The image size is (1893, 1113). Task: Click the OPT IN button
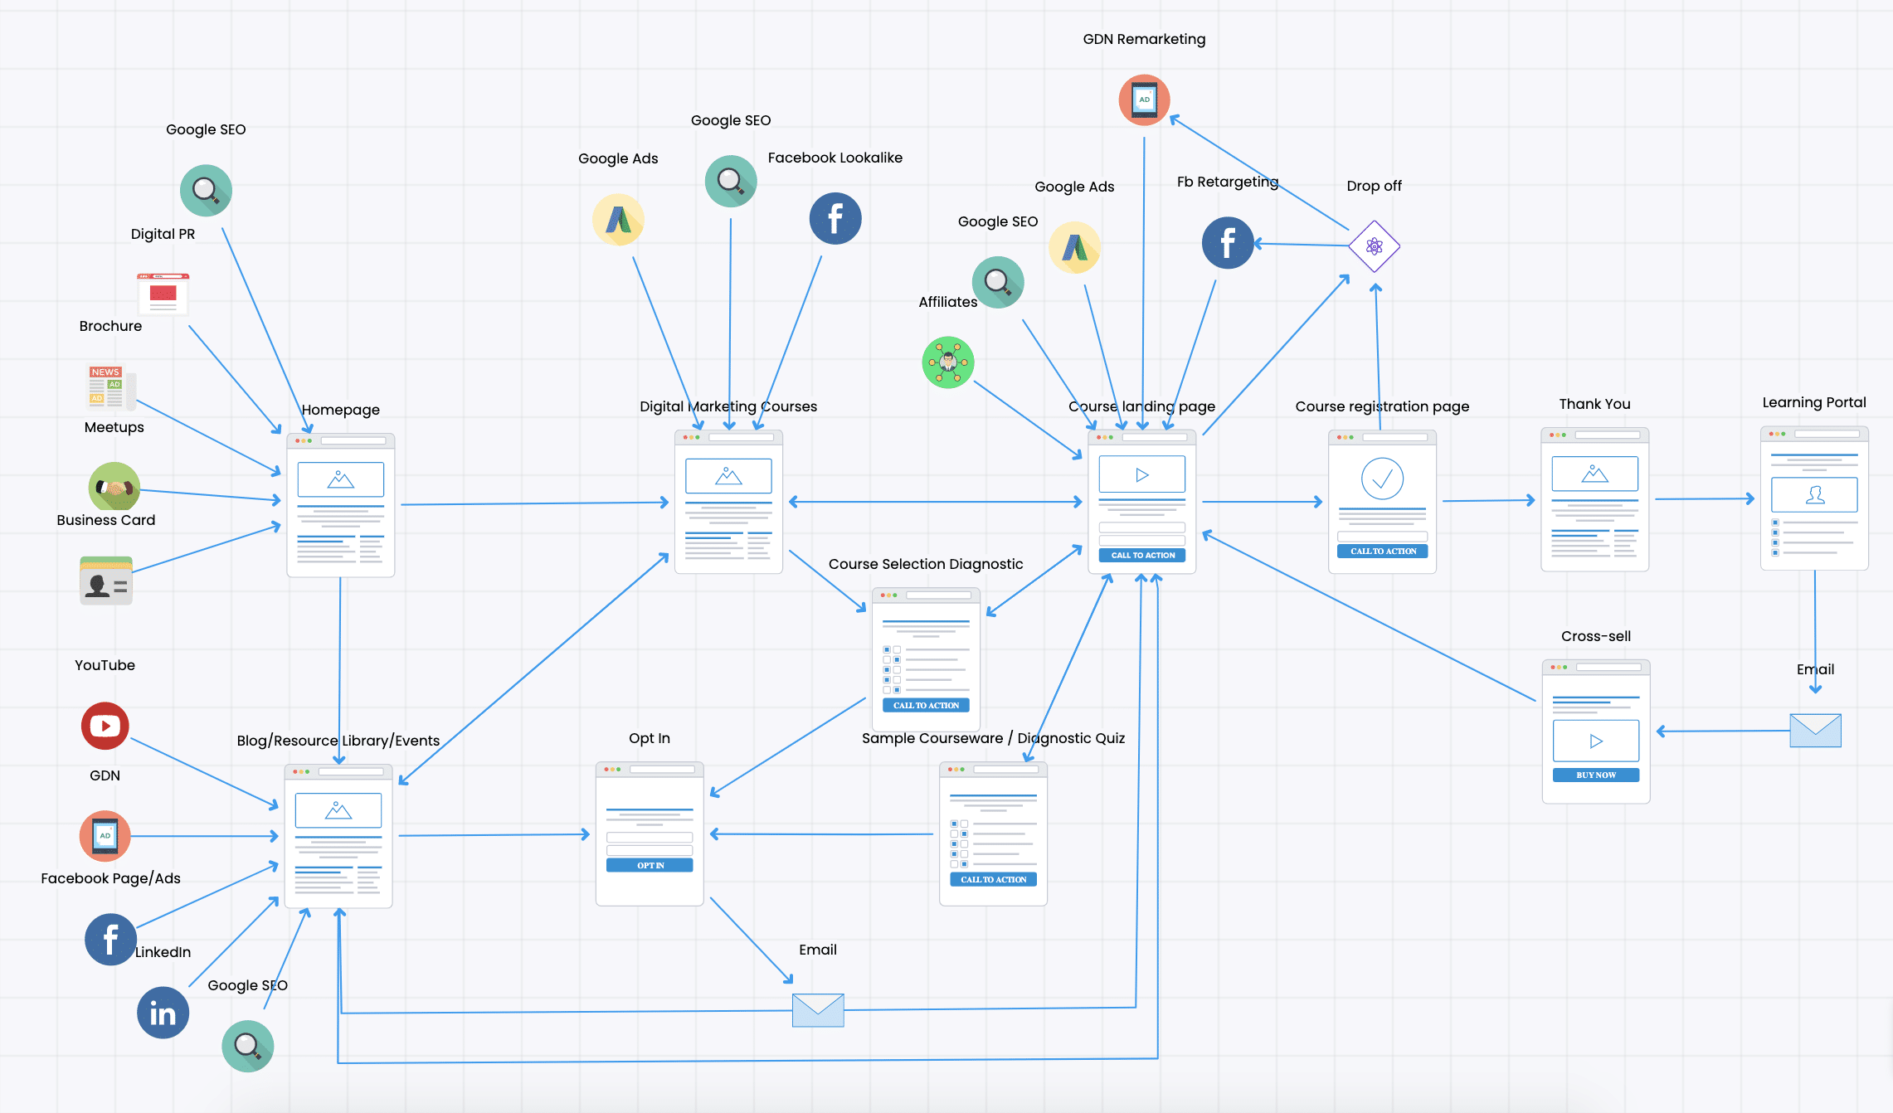tap(650, 865)
